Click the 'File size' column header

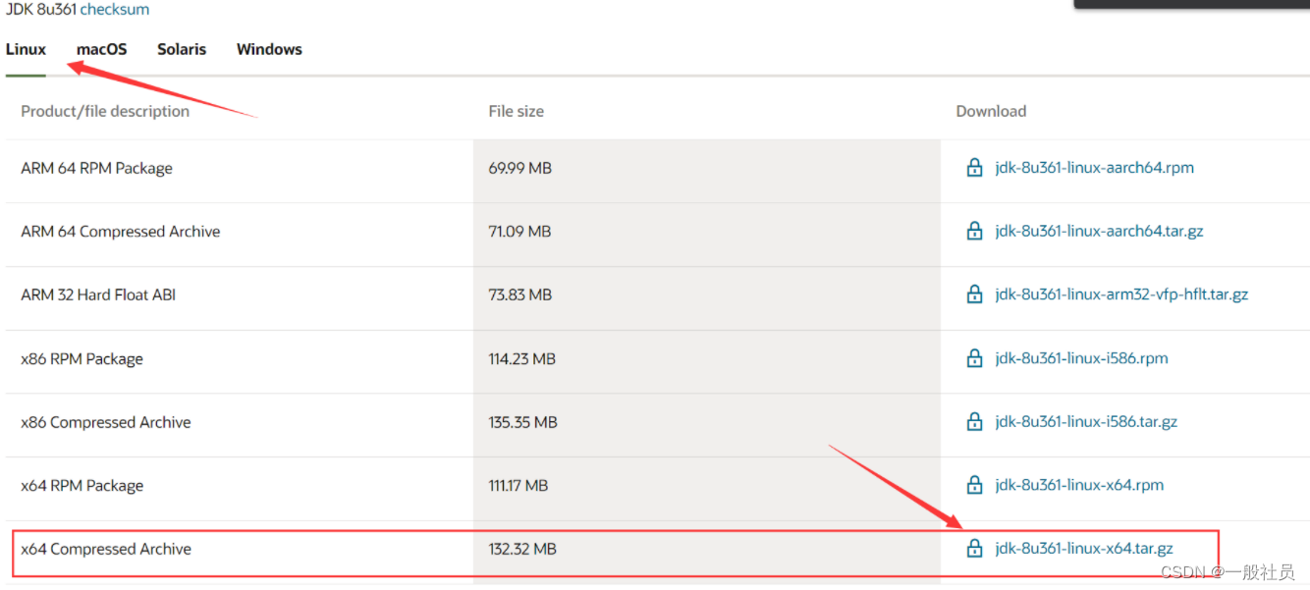point(516,111)
